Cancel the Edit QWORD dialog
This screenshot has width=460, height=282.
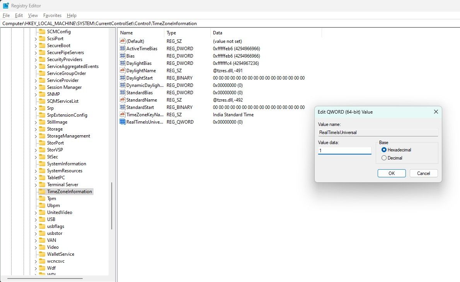pos(424,173)
